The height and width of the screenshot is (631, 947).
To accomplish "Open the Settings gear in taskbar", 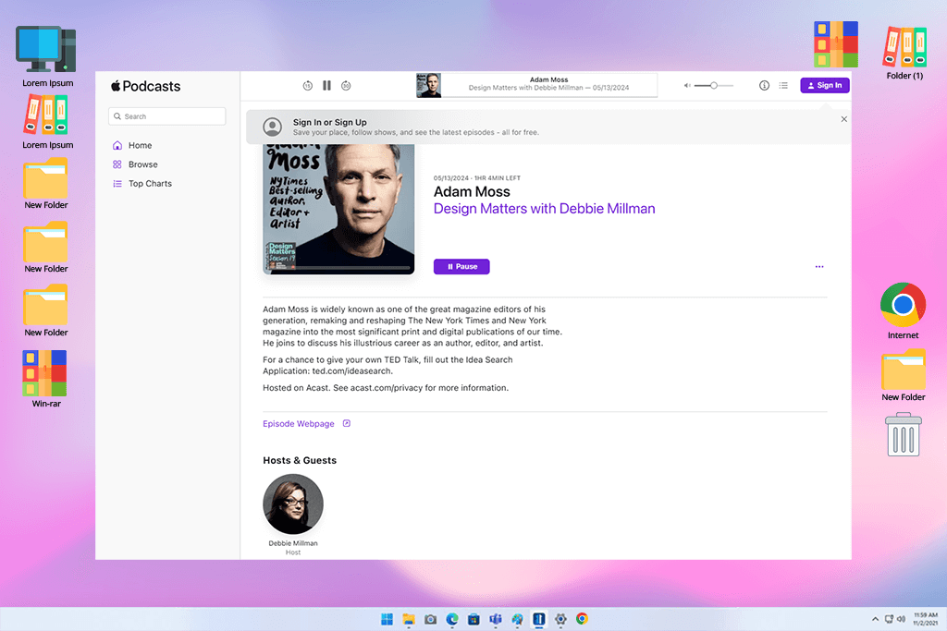I will click(560, 619).
